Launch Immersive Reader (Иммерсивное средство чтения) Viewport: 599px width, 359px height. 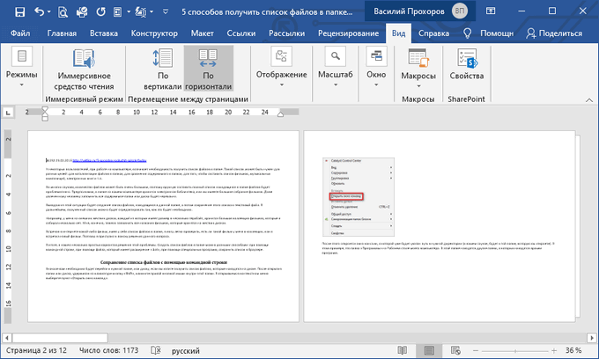click(x=84, y=70)
